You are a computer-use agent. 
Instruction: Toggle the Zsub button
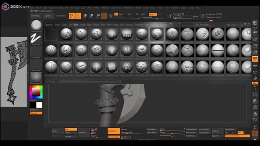point(153,15)
